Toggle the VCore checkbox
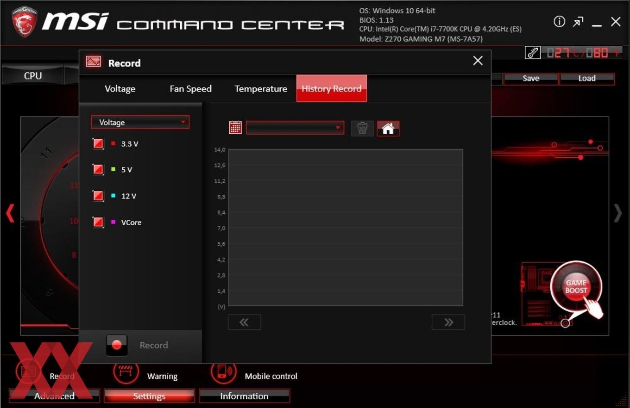Viewport: 630px width, 408px height. click(x=98, y=223)
